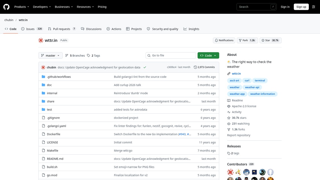Switch to the Actions tab

[x=114, y=29]
